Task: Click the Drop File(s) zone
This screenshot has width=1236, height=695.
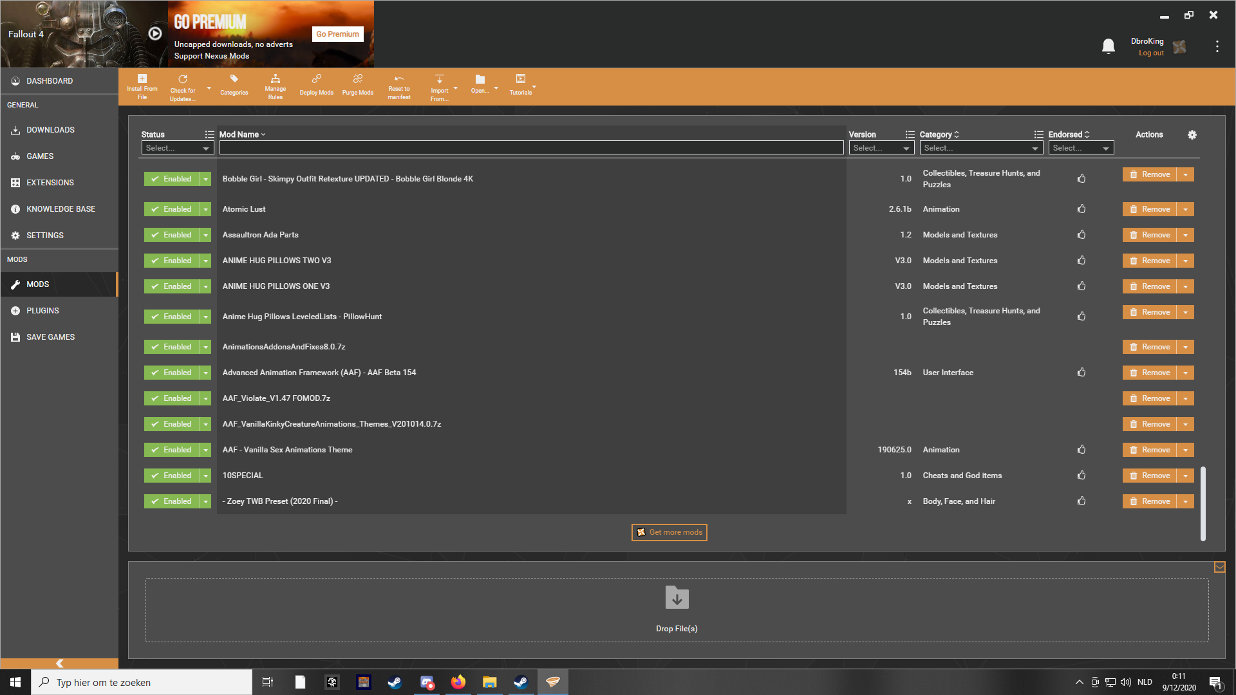Action: 677,610
